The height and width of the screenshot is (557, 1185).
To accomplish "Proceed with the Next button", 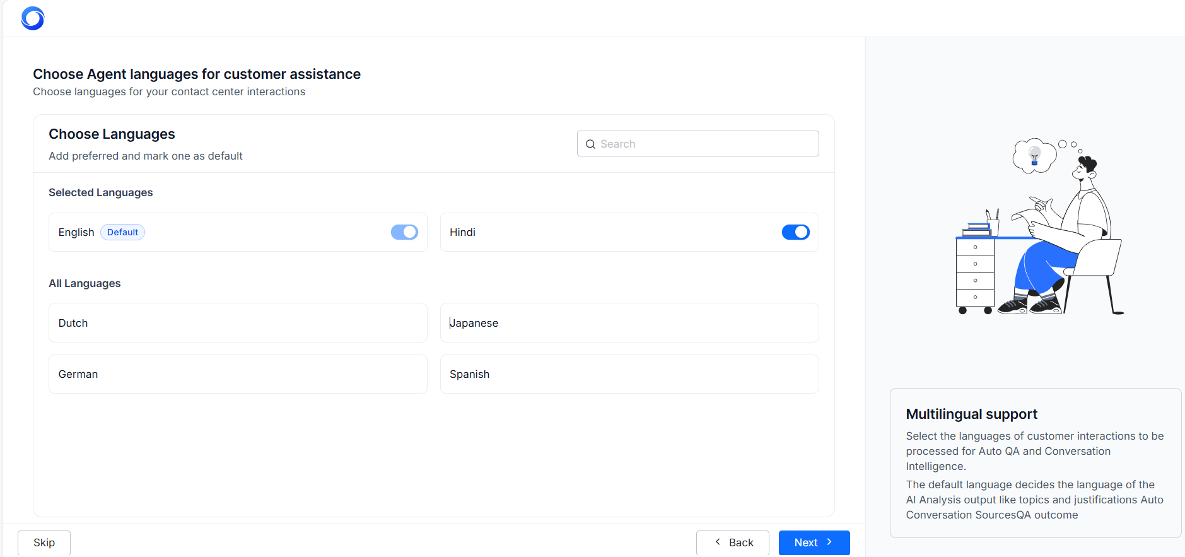I will [x=814, y=542].
